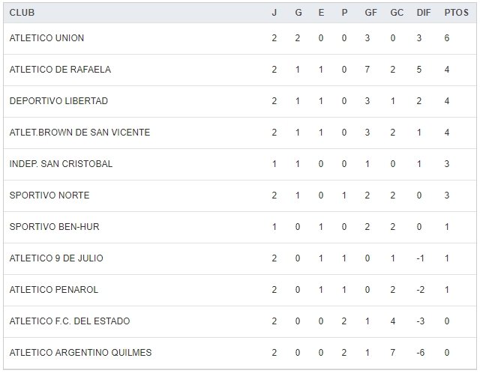Click the PTOS column header
Viewport: 480px width, 373px height.
click(x=451, y=13)
